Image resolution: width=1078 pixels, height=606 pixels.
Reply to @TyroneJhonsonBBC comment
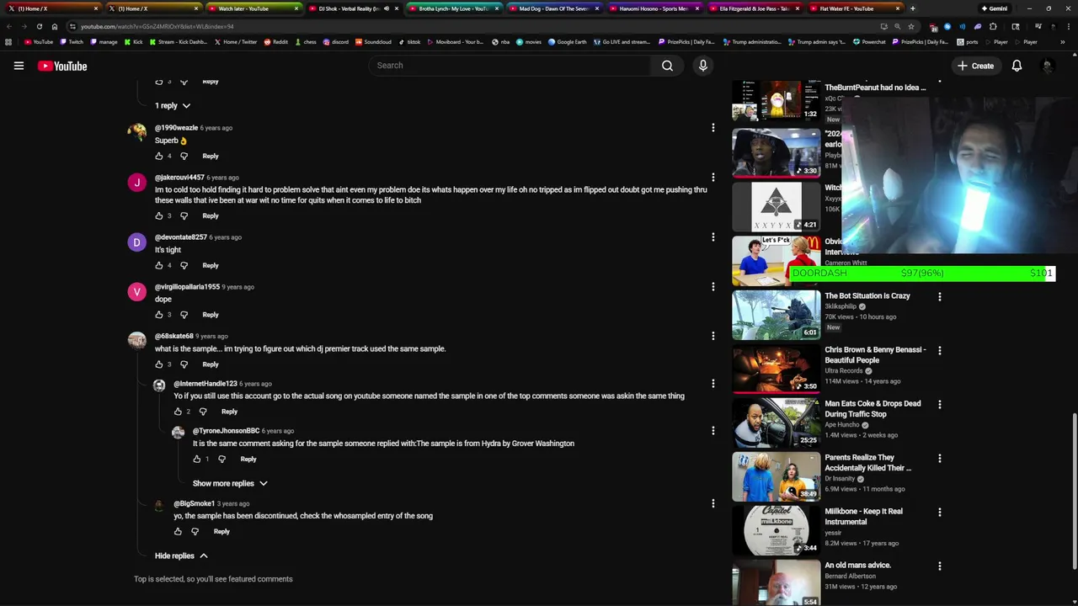tap(248, 459)
